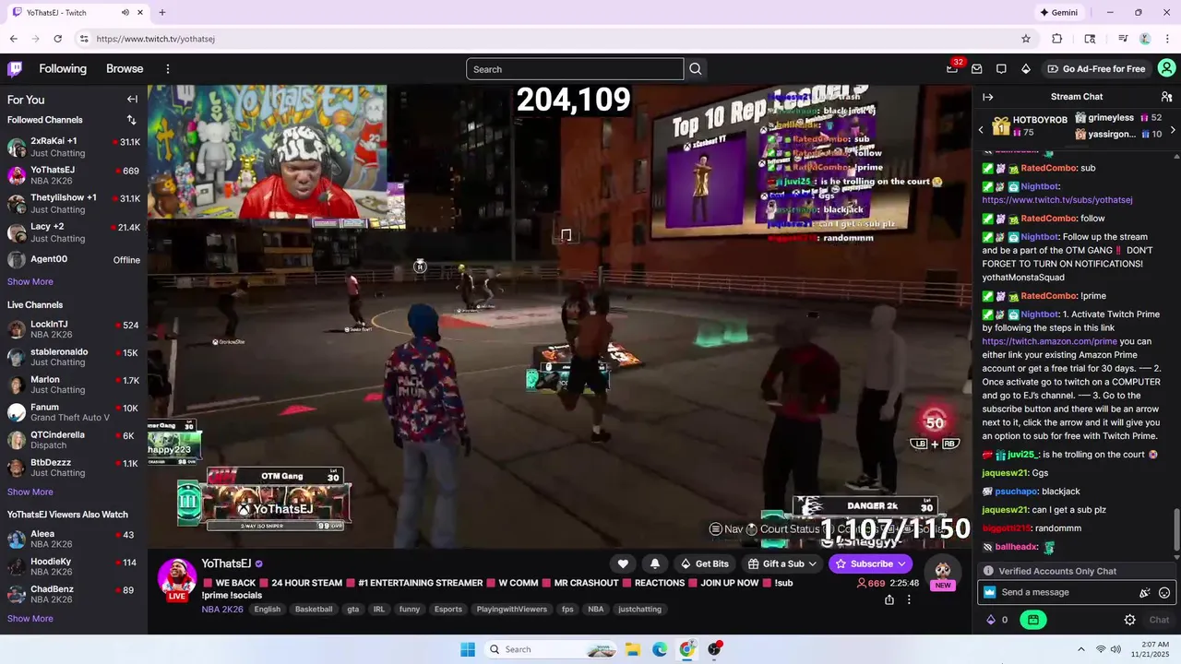The width and height of the screenshot is (1181, 664).
Task: Click the Twitch logo home icon
Action: pyautogui.click(x=15, y=69)
